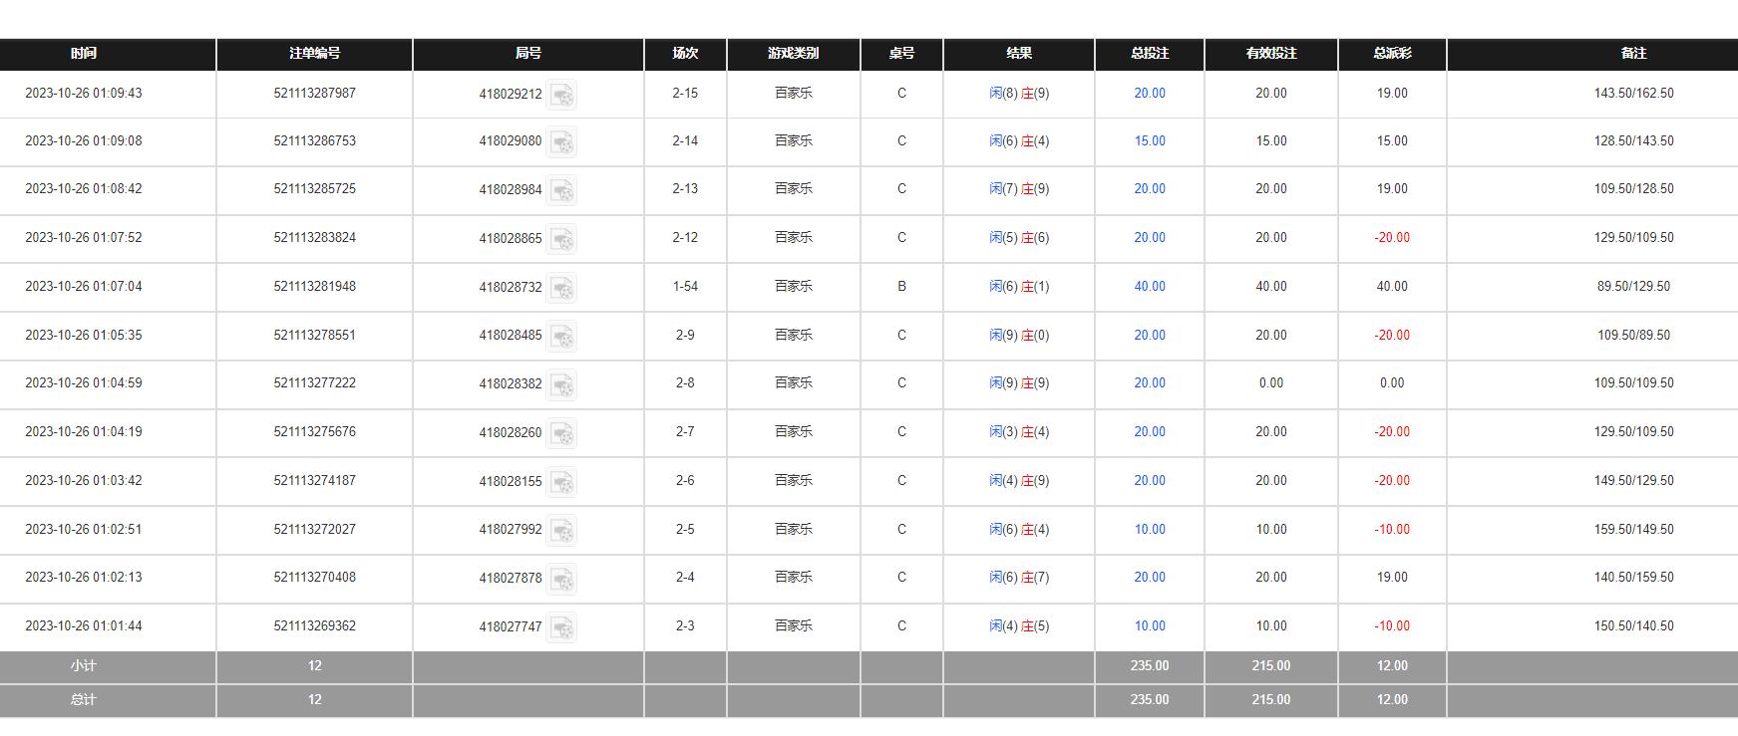The height and width of the screenshot is (736, 1738).
Task: Click replay icon beside round 418029080
Action: [x=562, y=142]
